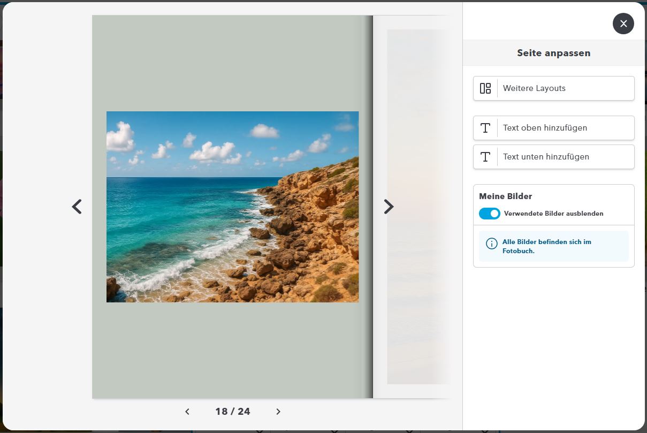Viewport: 647px width, 433px height.
Task: Click the Meine Bilder section heading
Action: 505,196
